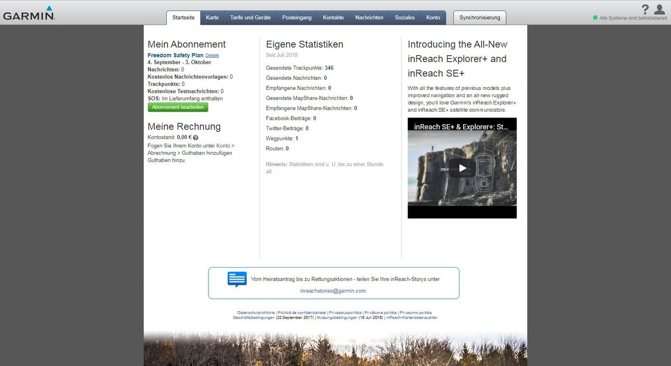This screenshot has width=671, height=366.
Task: Click the Meine Rechnung heading
Action: coord(184,127)
